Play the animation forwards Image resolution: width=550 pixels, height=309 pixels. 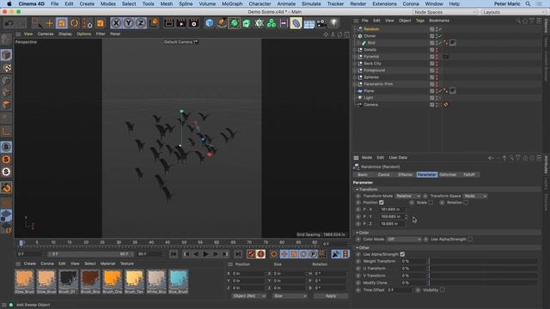pos(206,254)
